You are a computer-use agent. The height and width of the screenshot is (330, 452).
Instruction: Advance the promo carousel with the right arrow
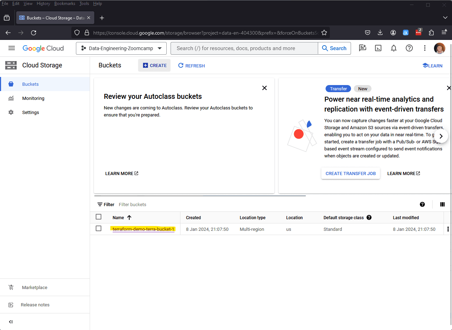(x=441, y=136)
